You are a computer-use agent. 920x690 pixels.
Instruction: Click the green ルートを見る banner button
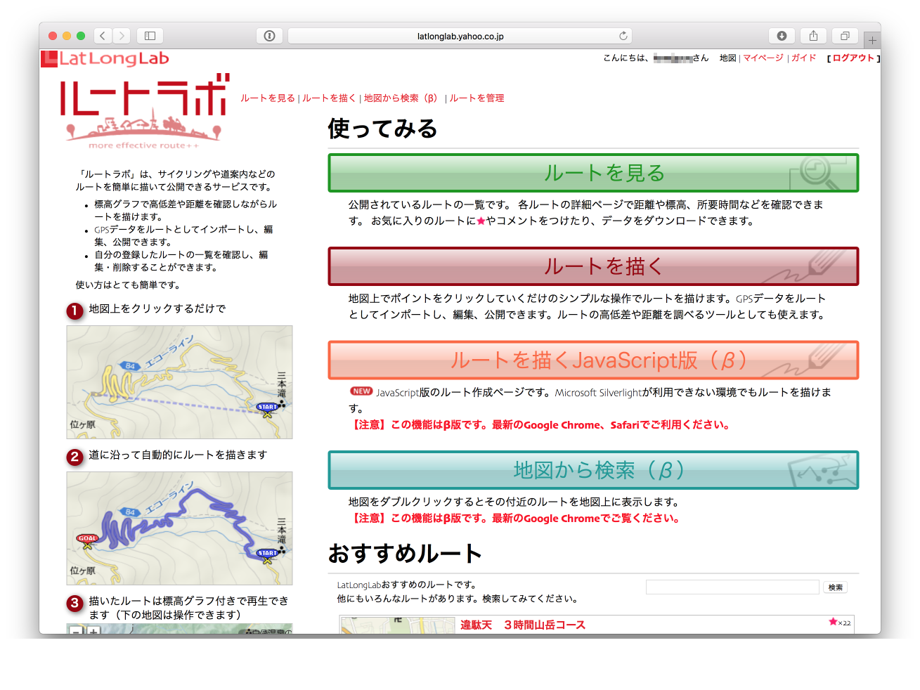(x=593, y=173)
